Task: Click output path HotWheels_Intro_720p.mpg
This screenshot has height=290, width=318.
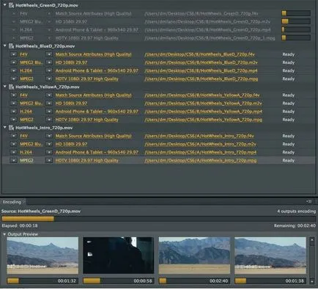Action: (201, 161)
